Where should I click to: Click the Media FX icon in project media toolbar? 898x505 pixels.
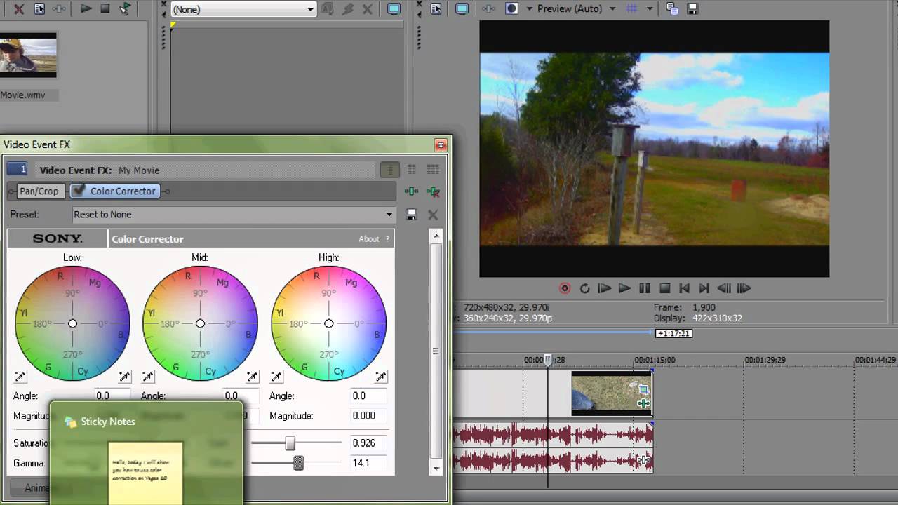click(60, 9)
